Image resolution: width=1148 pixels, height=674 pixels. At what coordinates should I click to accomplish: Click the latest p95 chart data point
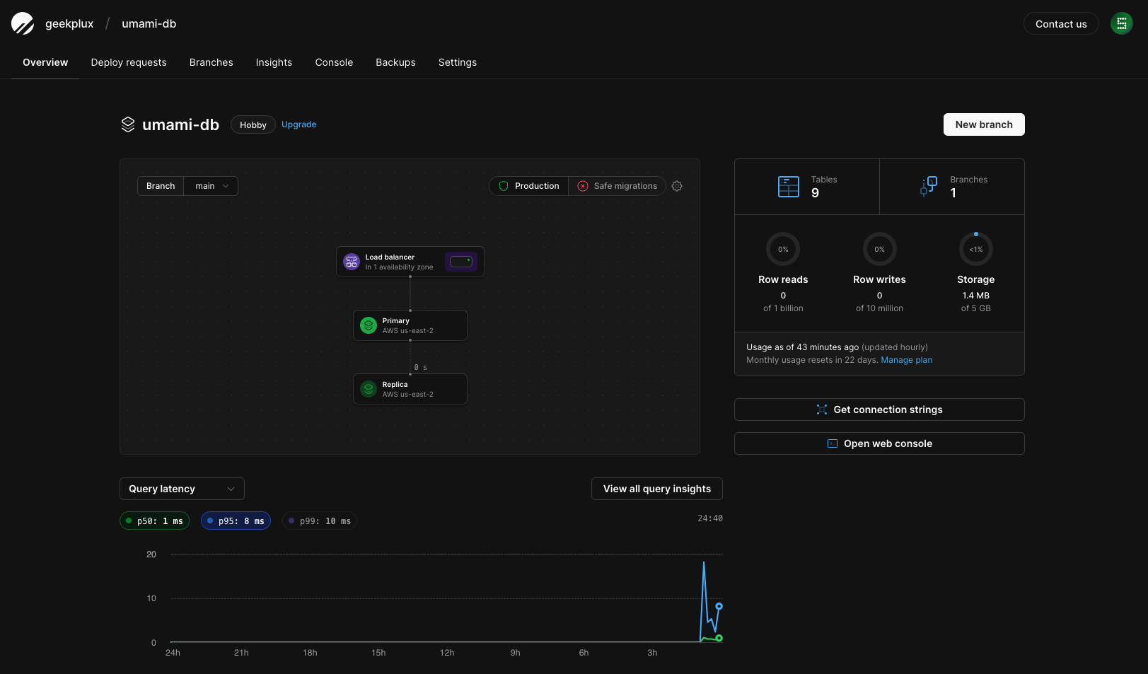pos(719,606)
